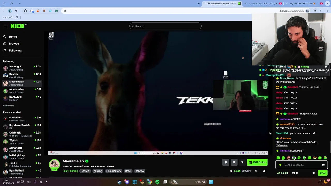Open chat settings gear

(x=314, y=173)
